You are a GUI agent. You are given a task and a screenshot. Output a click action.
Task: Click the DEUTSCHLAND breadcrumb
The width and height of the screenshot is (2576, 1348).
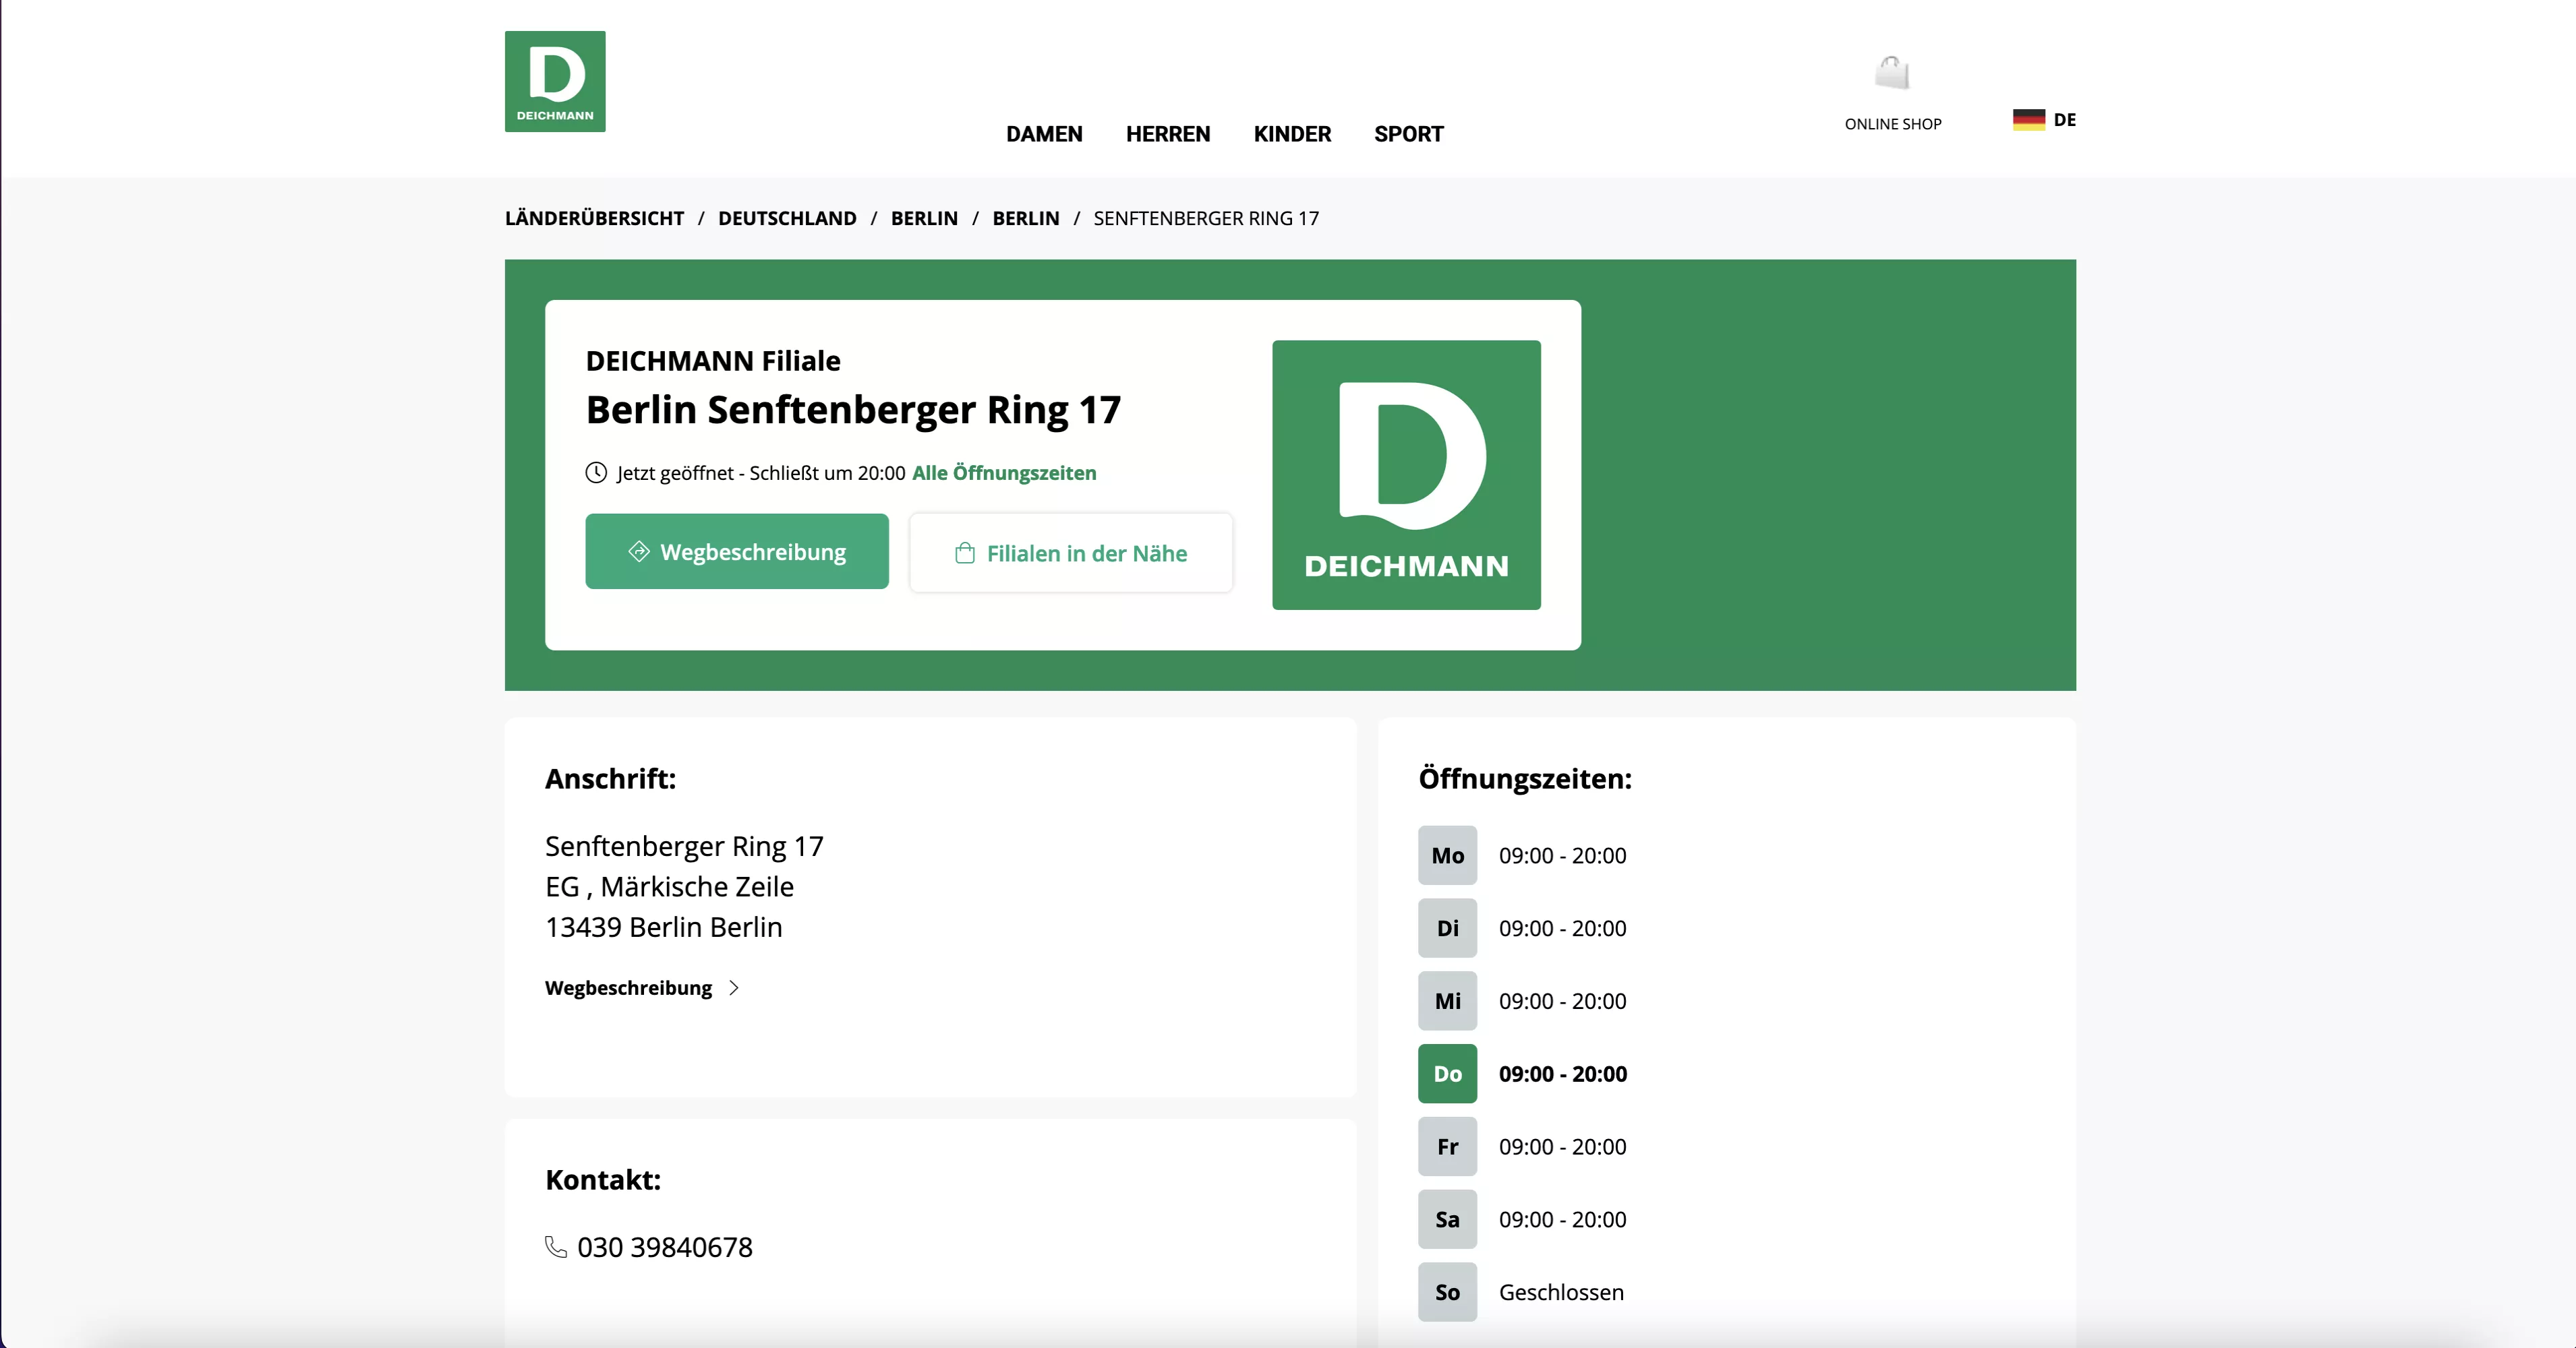coord(786,218)
